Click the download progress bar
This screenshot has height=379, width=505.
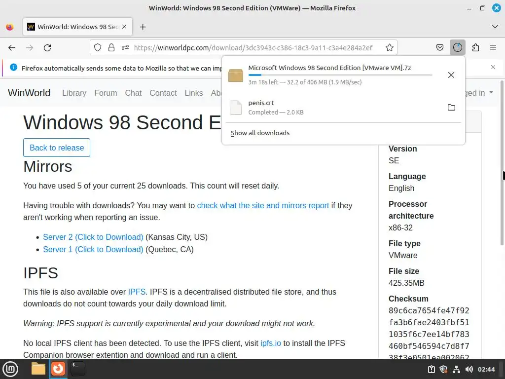(x=340, y=75)
